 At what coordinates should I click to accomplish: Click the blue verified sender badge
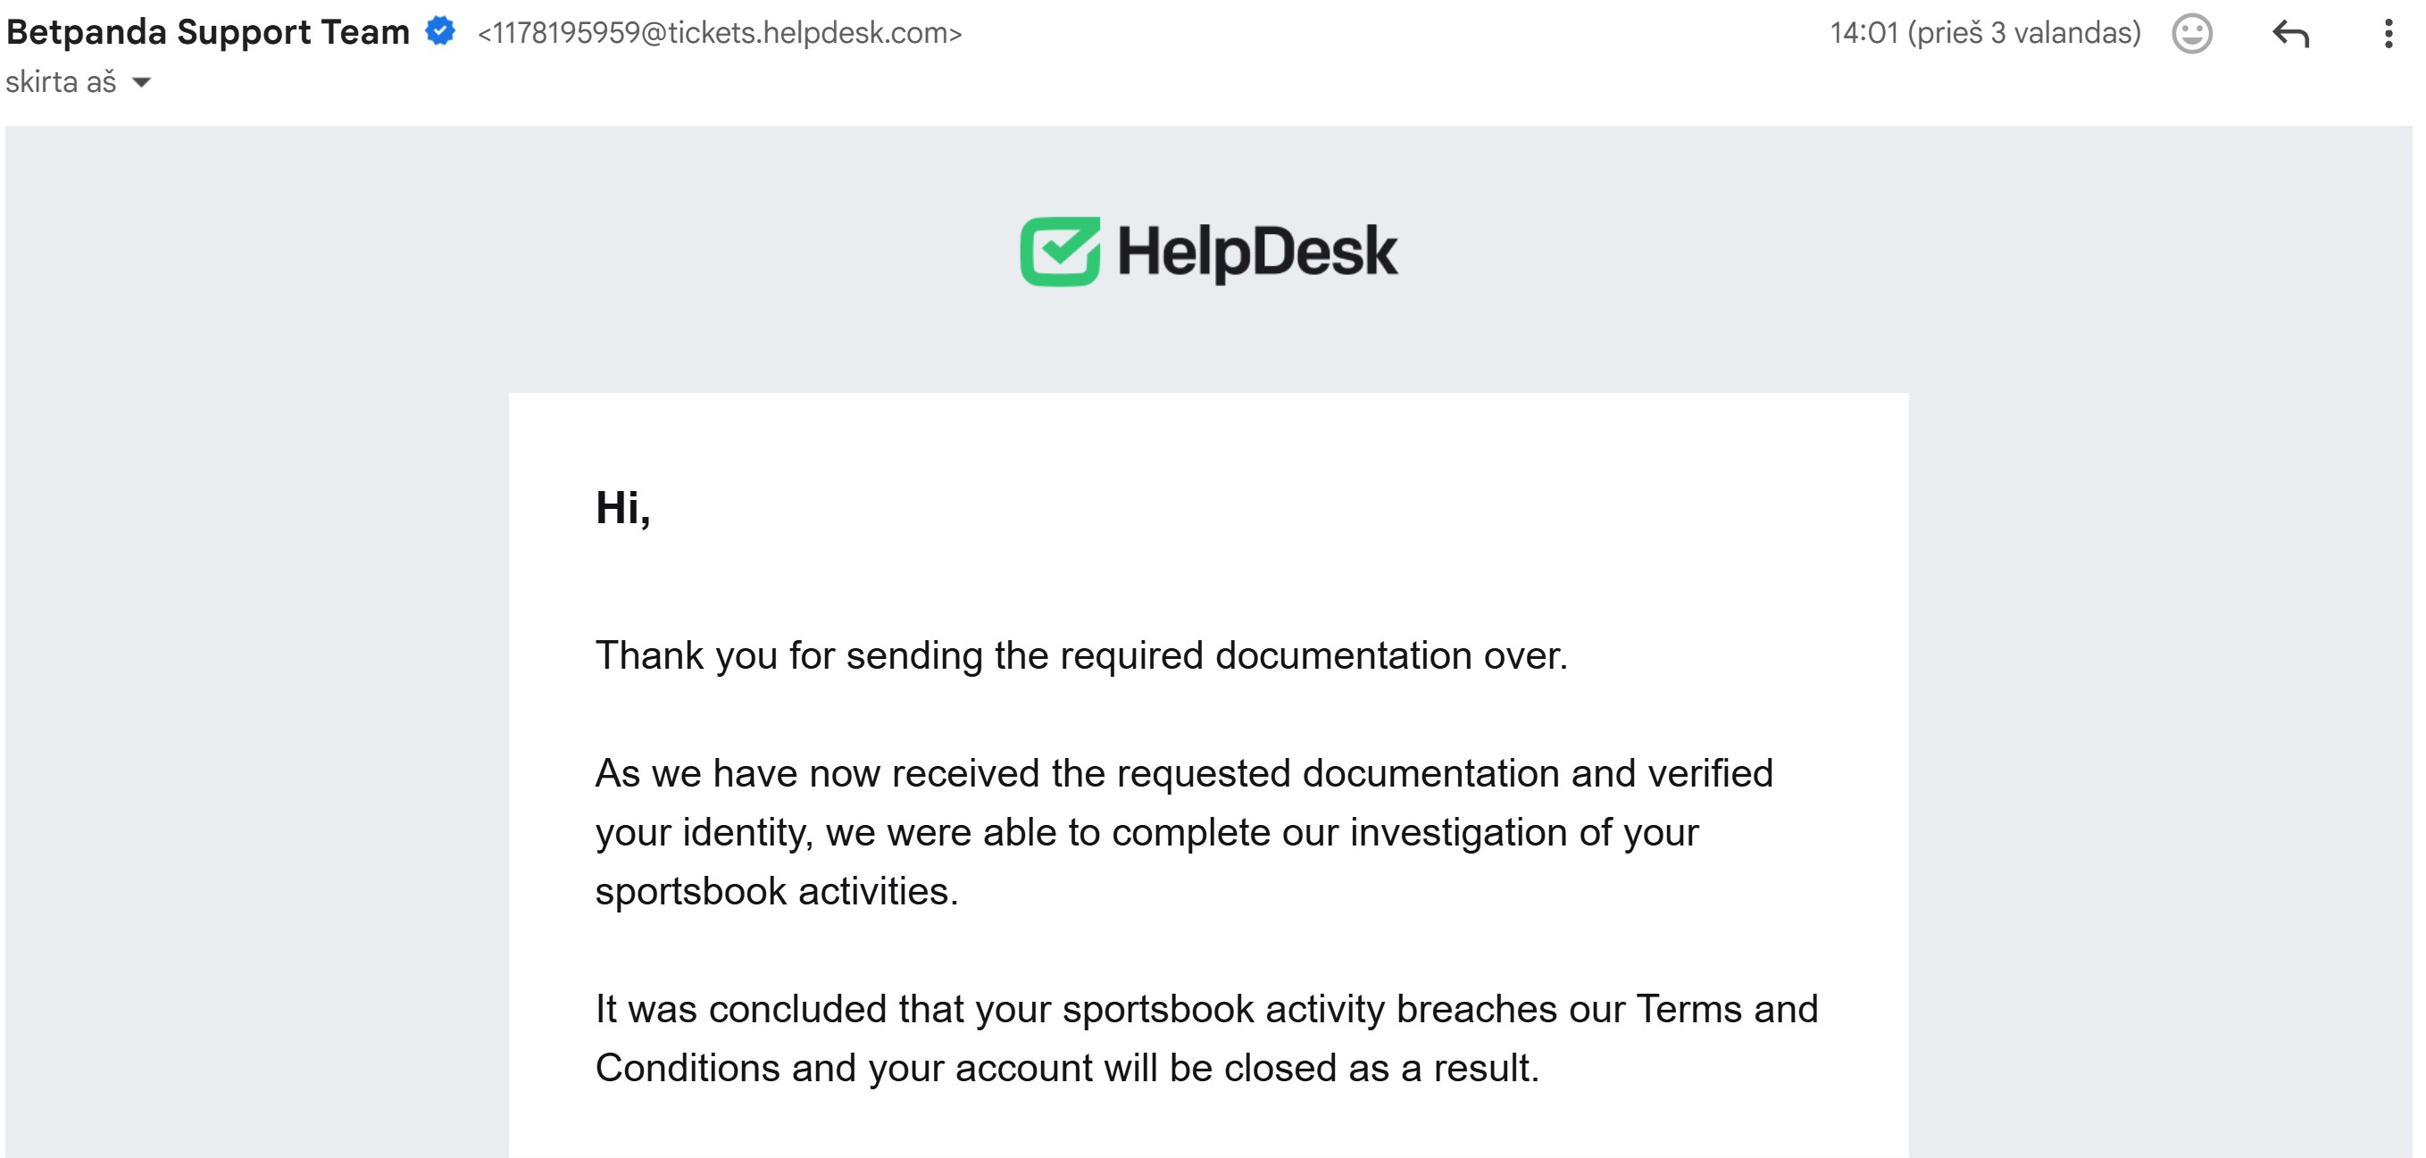[440, 31]
